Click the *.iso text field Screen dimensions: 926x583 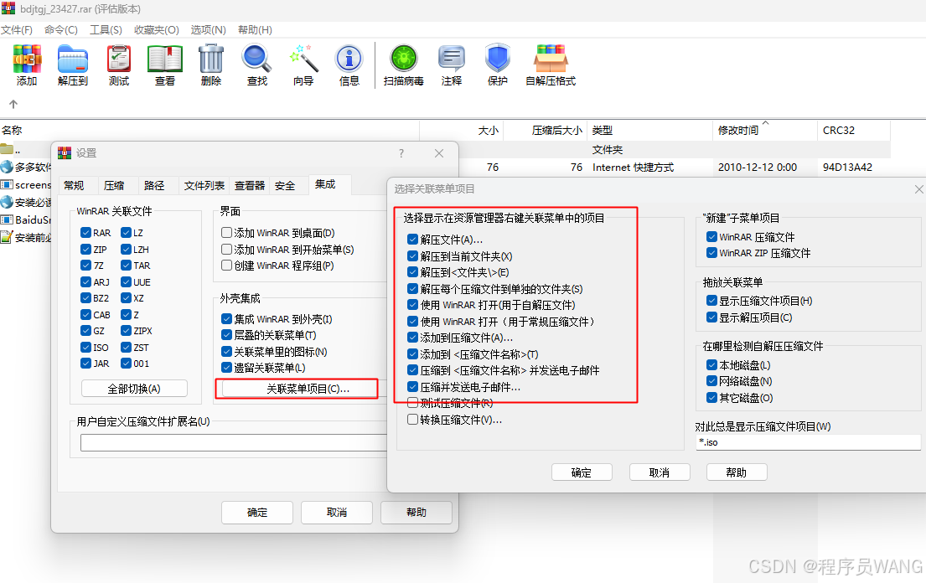808,442
